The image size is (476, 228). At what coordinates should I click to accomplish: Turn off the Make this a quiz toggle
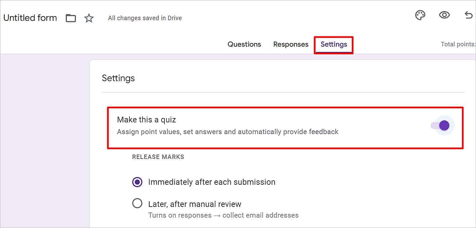[442, 126]
